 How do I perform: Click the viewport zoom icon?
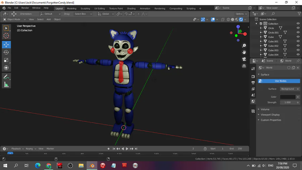click(244, 45)
